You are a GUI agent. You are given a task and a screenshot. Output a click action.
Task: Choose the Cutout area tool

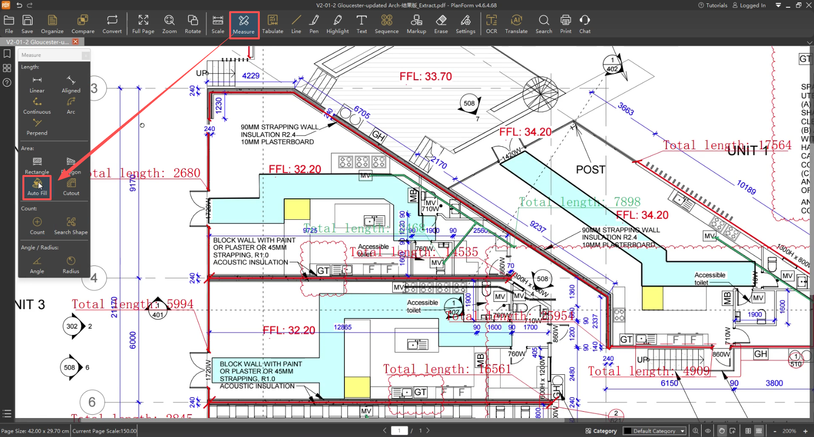pyautogui.click(x=71, y=187)
